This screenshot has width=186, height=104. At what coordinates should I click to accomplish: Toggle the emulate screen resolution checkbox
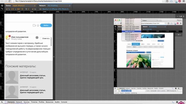pos(7,9)
